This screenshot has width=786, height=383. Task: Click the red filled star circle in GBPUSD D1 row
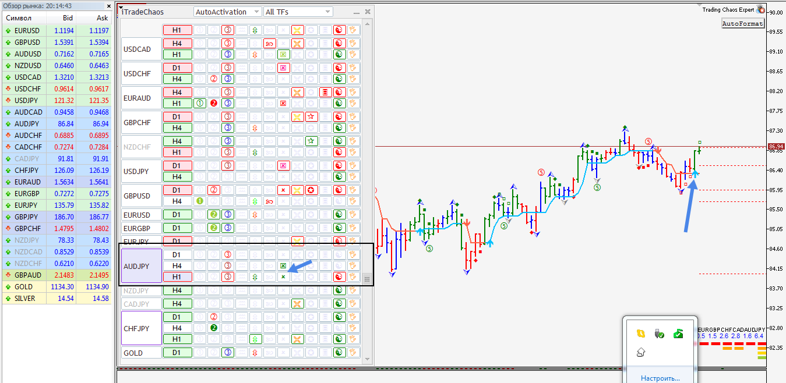click(311, 190)
